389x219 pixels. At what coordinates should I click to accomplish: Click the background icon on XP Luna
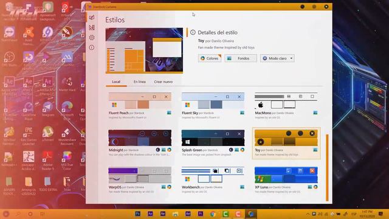tap(310, 187)
